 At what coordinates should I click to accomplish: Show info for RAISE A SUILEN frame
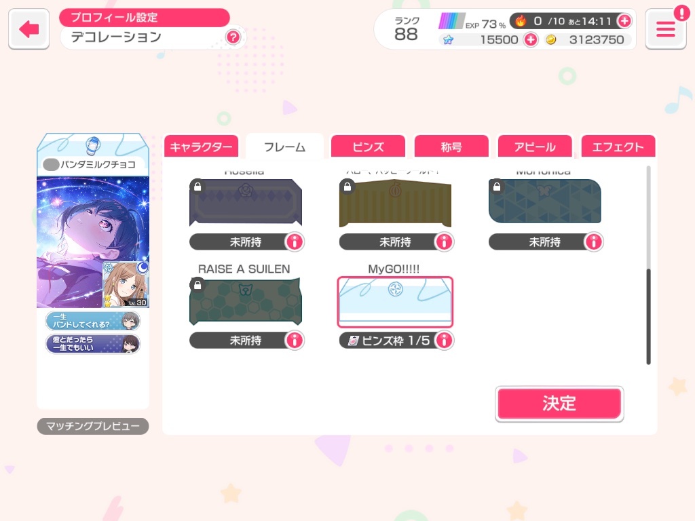(295, 341)
